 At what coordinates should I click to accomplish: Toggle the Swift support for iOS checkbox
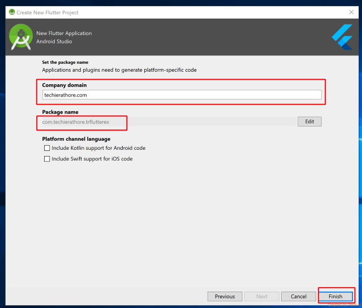pos(47,159)
